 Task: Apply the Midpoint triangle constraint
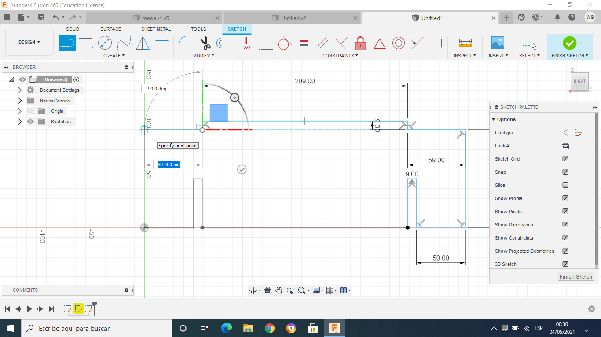(x=380, y=43)
